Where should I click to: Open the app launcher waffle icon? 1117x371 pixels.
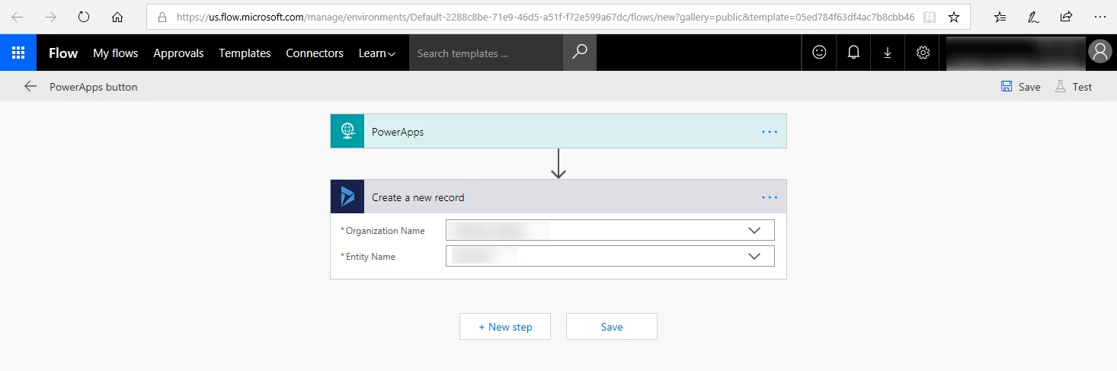[x=18, y=53]
